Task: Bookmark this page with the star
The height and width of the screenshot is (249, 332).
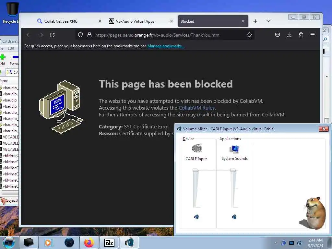Action: pos(249,35)
